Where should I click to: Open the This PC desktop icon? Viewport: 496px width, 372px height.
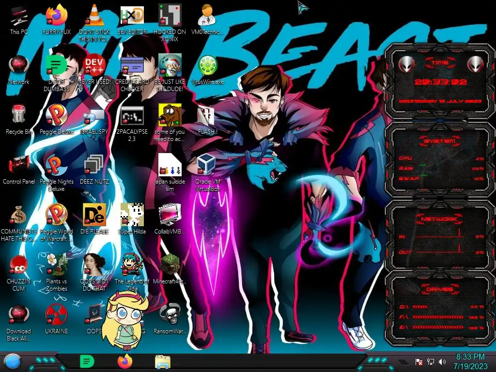pyautogui.click(x=19, y=16)
